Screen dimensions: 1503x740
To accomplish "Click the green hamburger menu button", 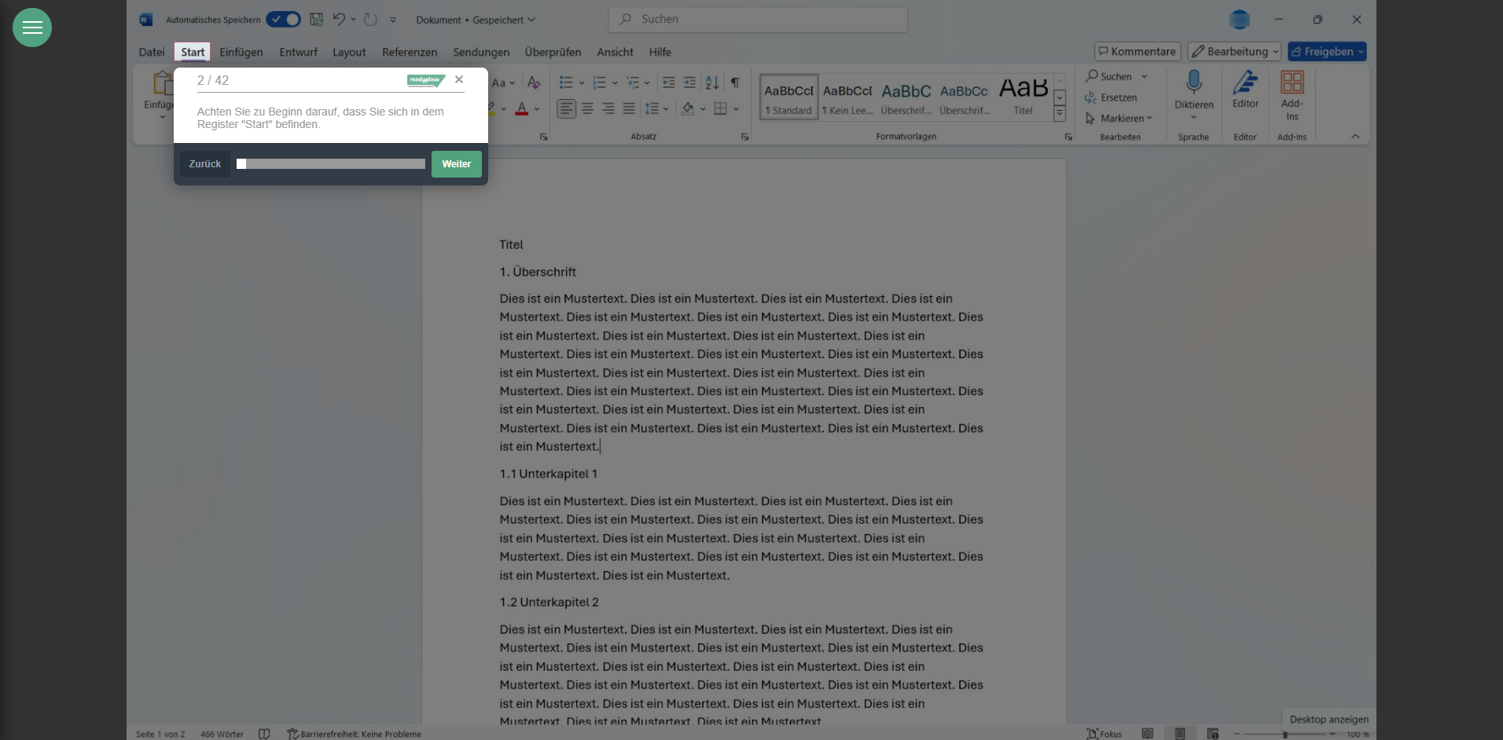I will tap(32, 27).
